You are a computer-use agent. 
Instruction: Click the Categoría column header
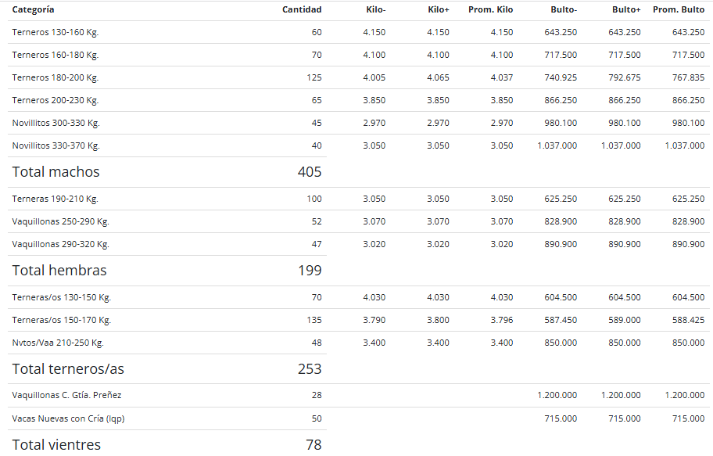click(33, 9)
